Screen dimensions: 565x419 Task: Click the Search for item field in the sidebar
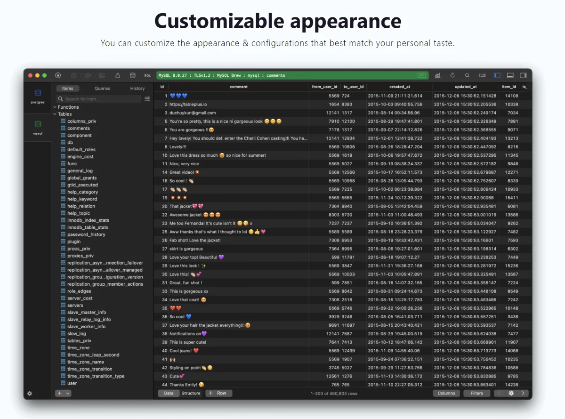click(98, 98)
